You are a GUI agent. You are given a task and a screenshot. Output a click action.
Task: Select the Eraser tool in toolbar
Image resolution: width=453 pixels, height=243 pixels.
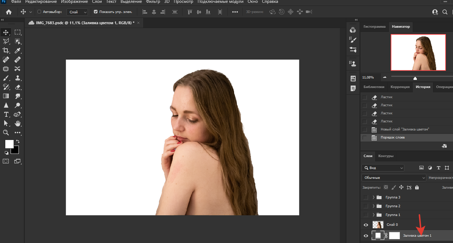(x=17, y=87)
